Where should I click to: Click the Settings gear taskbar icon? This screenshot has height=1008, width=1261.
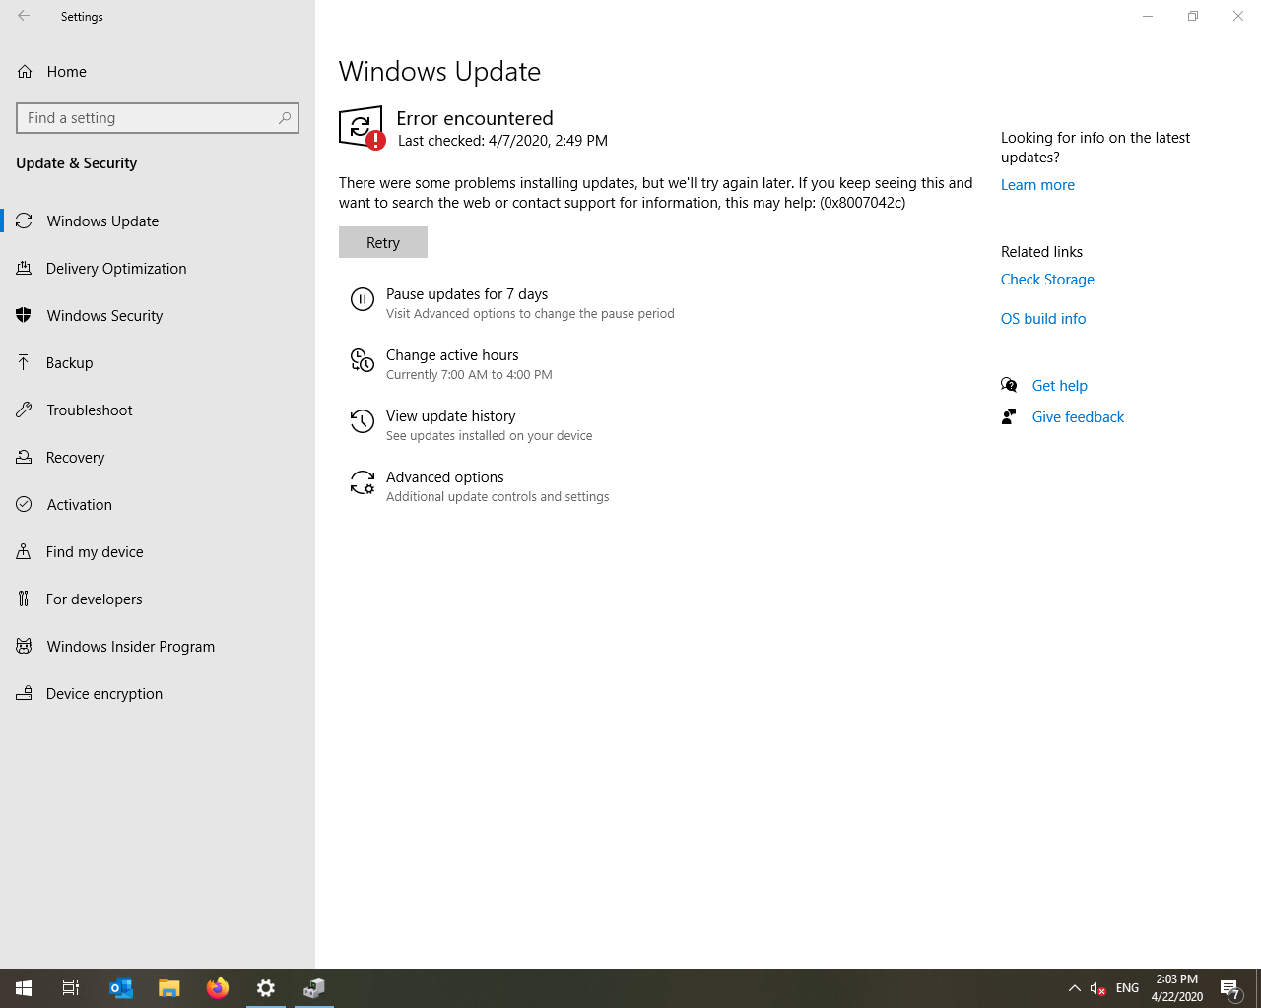266,988
